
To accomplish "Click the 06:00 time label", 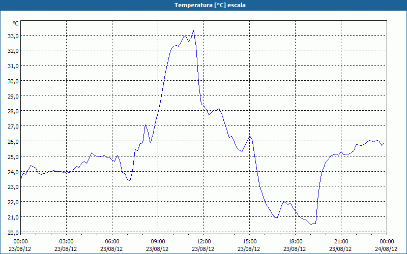I will tap(112, 242).
